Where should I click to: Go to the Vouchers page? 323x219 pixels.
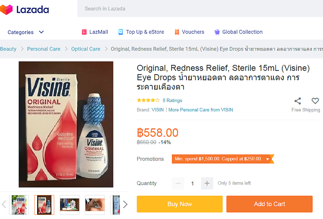pos(189,32)
